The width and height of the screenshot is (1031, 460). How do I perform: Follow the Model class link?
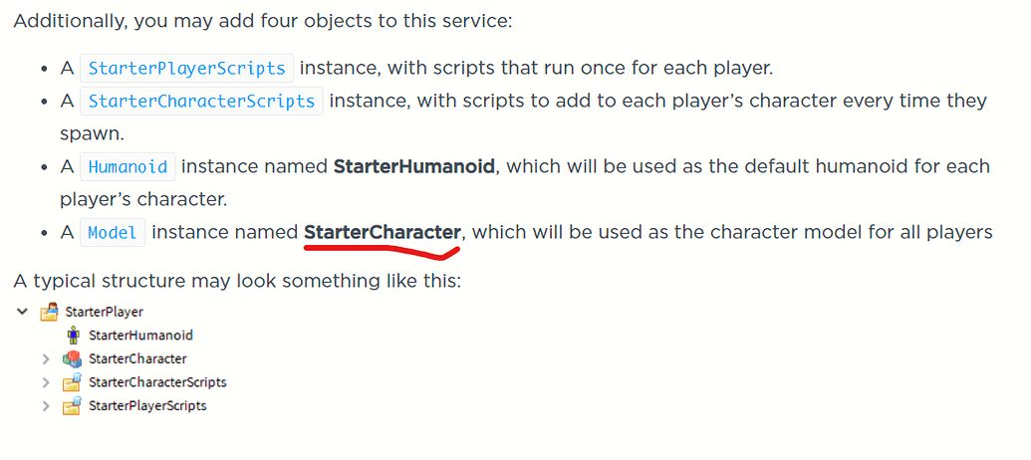(113, 233)
